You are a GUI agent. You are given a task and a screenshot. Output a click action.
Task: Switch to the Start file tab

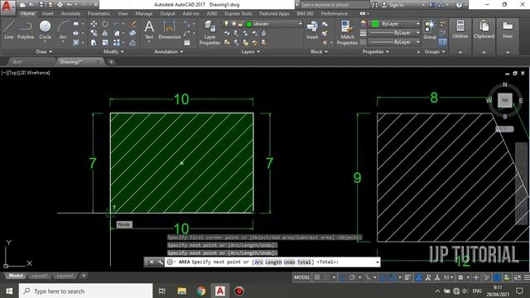[17, 62]
